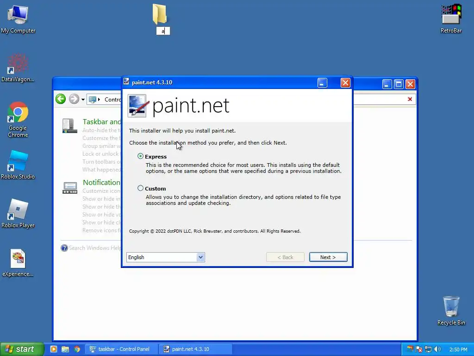474x356 pixels.
Task: Click Auto-hide the taskbar link
Action: click(101, 130)
